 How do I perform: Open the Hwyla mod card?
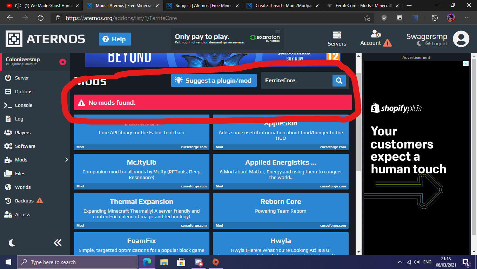(x=281, y=244)
